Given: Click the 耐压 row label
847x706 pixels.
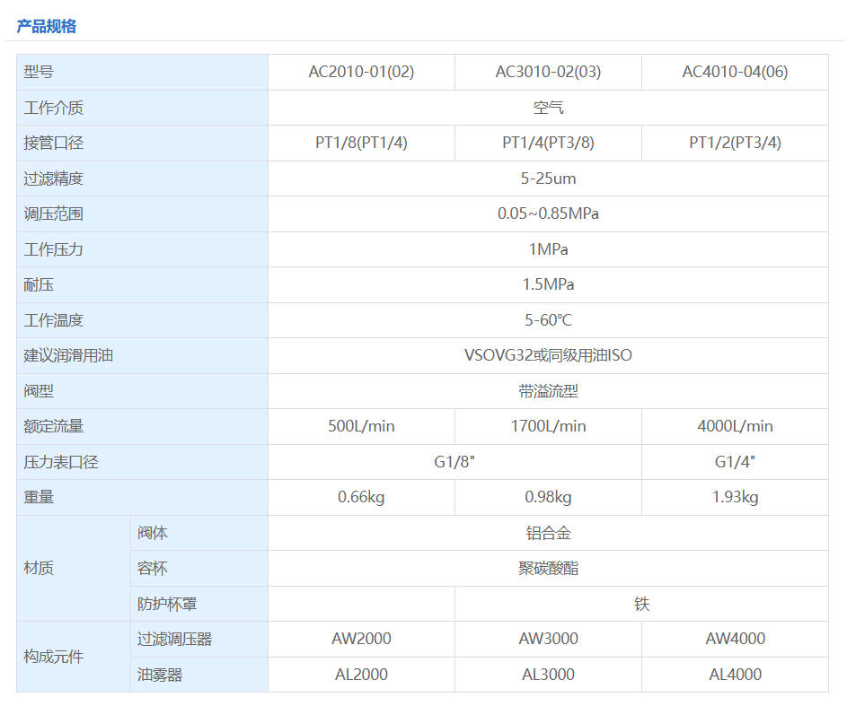Looking at the screenshot, I should coord(39,284).
